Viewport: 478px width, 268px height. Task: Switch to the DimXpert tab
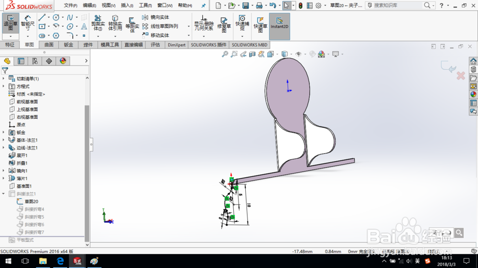click(176, 45)
